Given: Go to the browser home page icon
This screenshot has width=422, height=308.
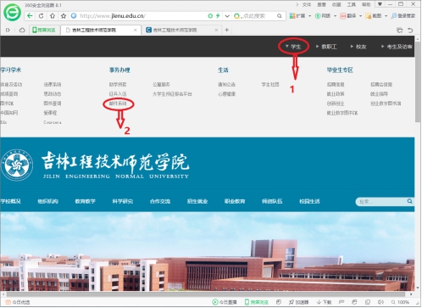Looking at the screenshot, I should point(53,16).
